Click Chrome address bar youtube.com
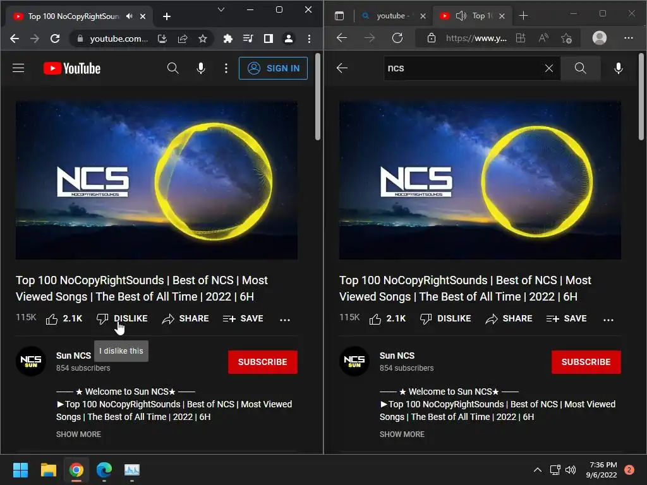This screenshot has width=647, height=485. tap(119, 39)
